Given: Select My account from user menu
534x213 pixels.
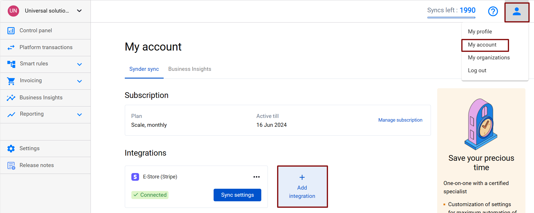Looking at the screenshot, I should (x=482, y=45).
